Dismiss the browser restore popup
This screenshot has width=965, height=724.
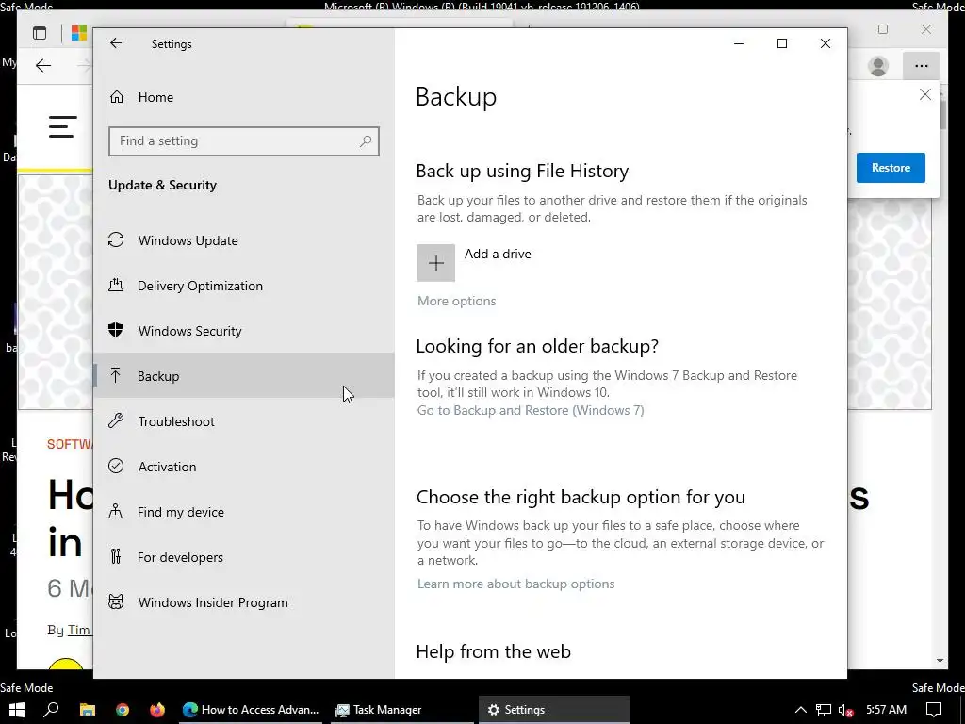pos(925,95)
